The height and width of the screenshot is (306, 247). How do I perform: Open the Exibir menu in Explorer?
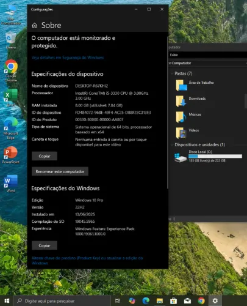pyautogui.click(x=174, y=55)
